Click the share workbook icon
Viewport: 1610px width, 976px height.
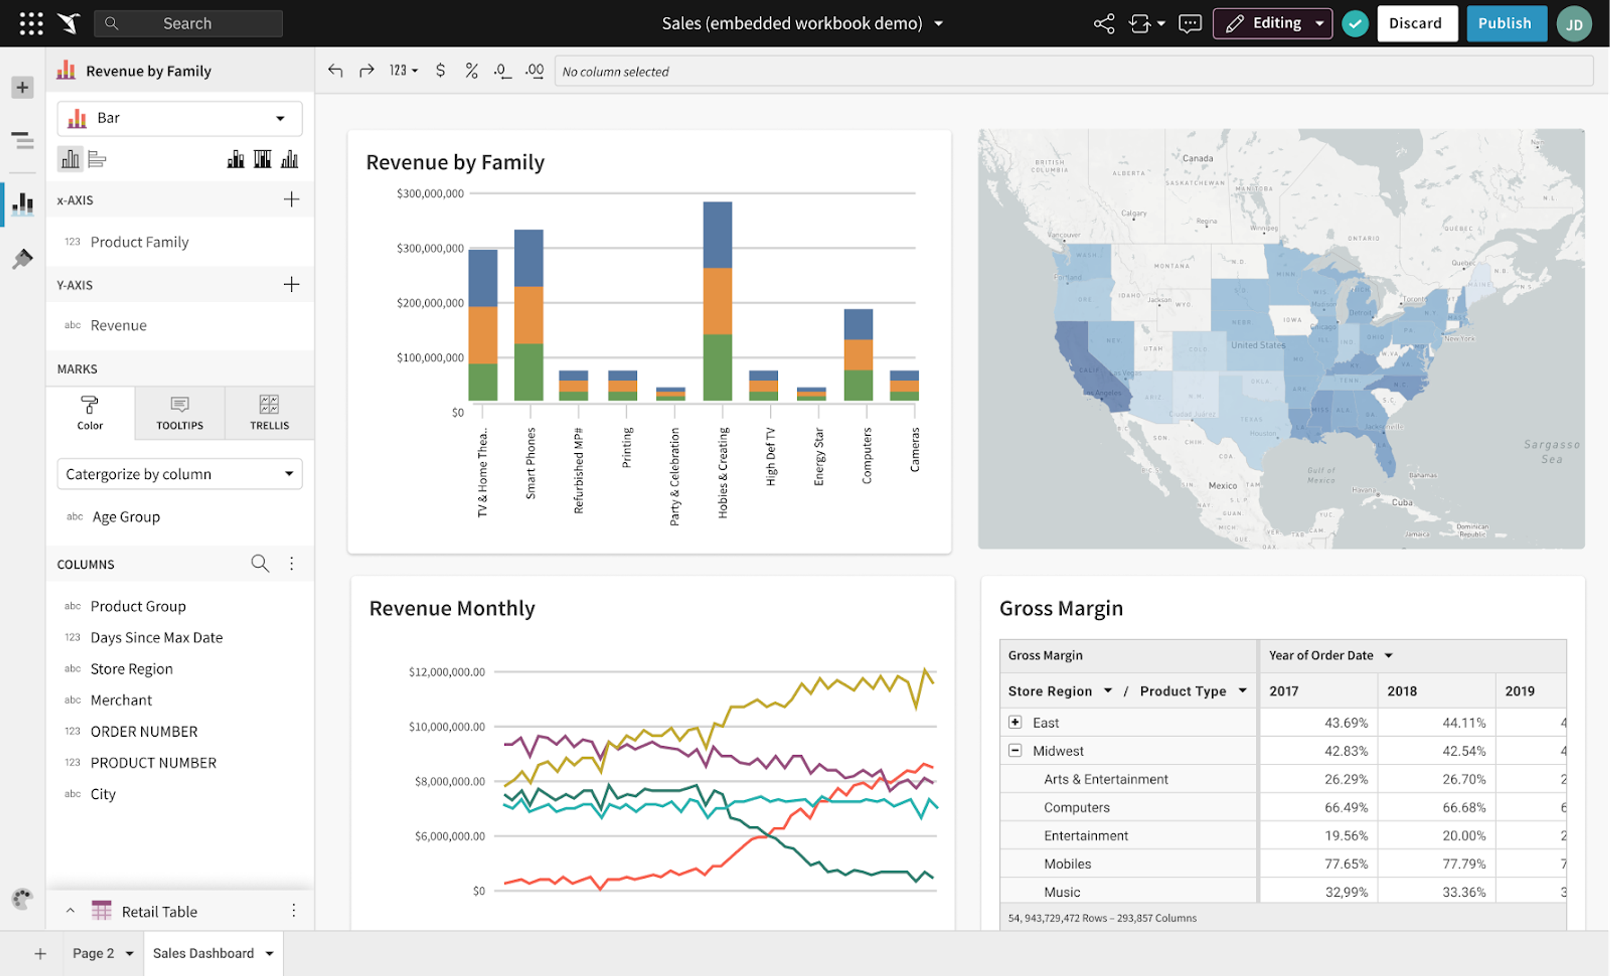pyautogui.click(x=1104, y=23)
